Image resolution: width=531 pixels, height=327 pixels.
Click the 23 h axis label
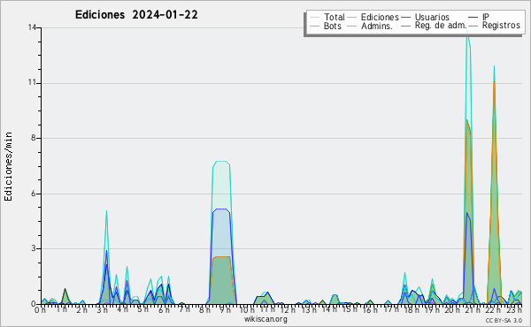[514, 309]
